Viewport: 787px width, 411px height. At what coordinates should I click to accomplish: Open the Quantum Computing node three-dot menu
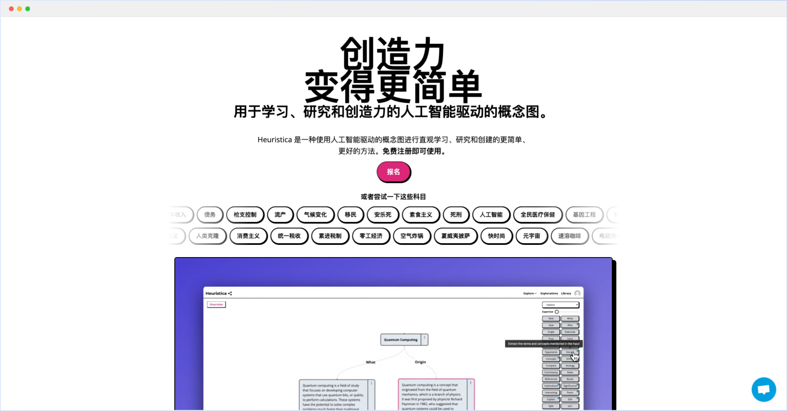[x=424, y=338]
